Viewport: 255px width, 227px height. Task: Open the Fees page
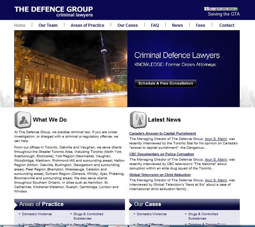click(200, 25)
